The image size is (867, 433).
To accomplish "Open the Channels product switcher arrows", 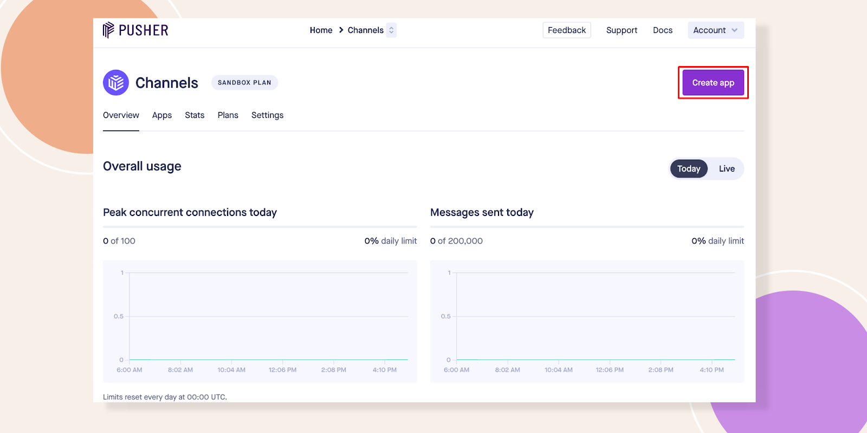I will (x=391, y=30).
